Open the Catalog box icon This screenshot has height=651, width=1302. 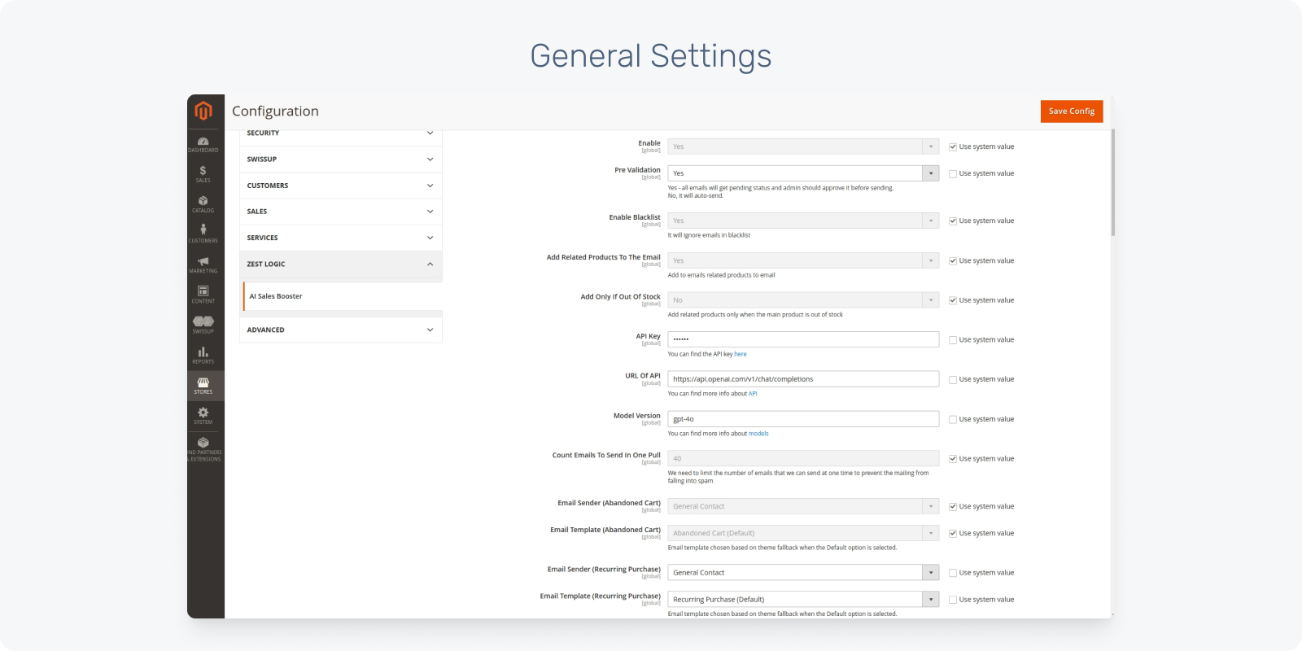click(x=203, y=203)
